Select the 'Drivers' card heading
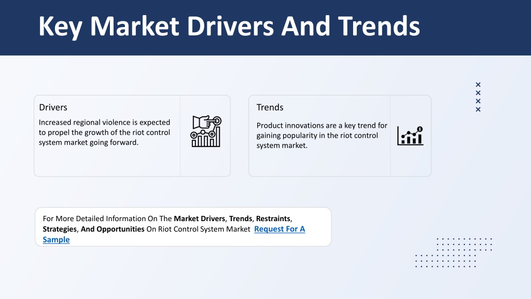The image size is (531, 299). click(53, 107)
